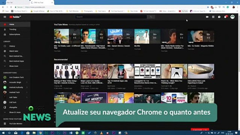Viewport: 240px width, 135px height.
Task: Expand Show more under Library
Action: 15,66
